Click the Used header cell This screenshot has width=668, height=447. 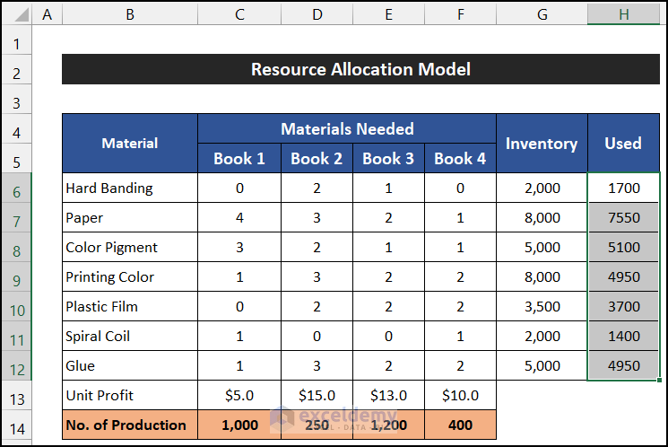pyautogui.click(x=623, y=143)
